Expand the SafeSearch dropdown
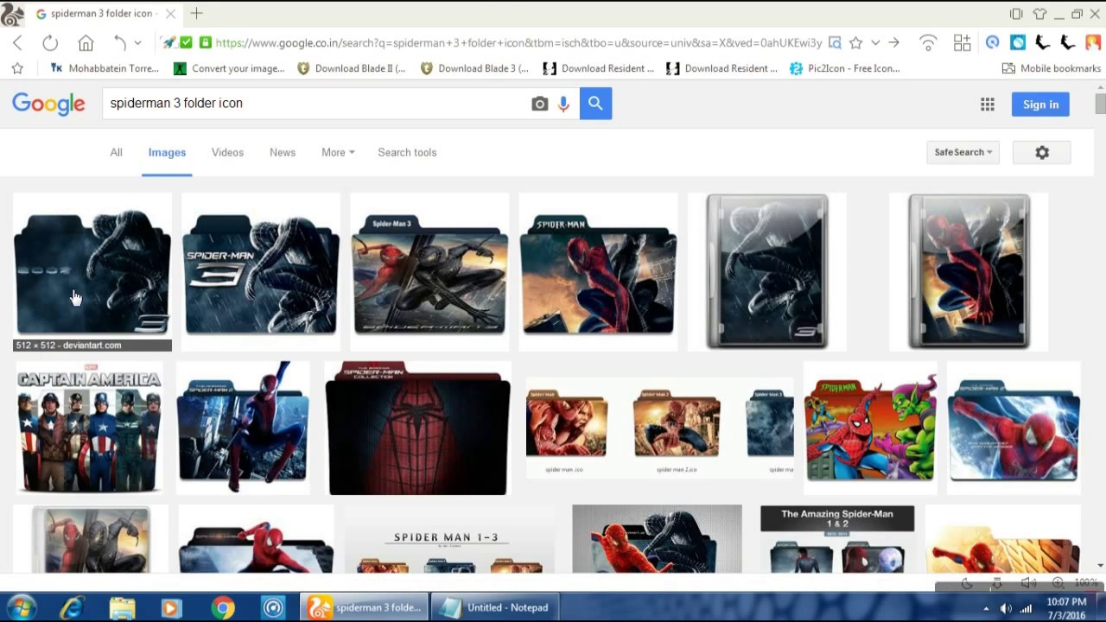Image resolution: width=1106 pixels, height=622 pixels. pyautogui.click(x=963, y=152)
